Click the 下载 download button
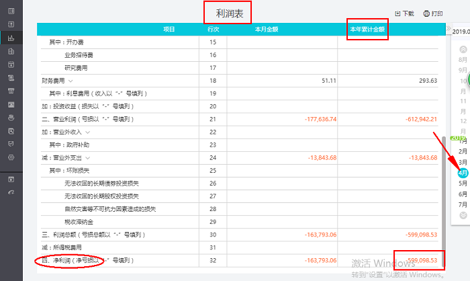The image size is (470, 281). [x=404, y=13]
